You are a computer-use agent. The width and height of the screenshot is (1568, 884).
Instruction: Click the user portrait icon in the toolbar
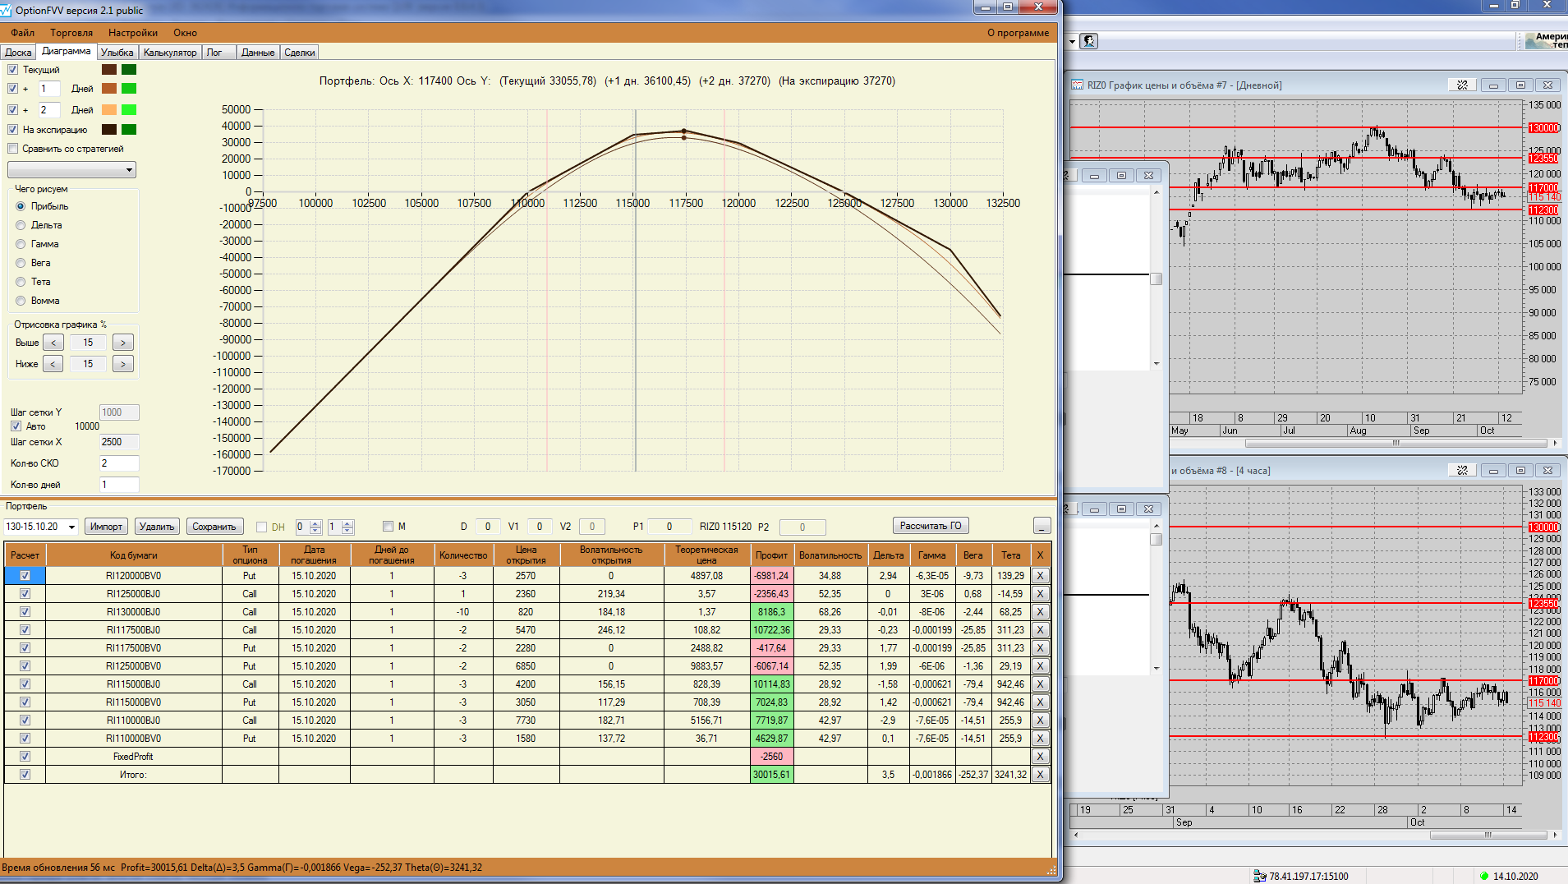point(1089,41)
